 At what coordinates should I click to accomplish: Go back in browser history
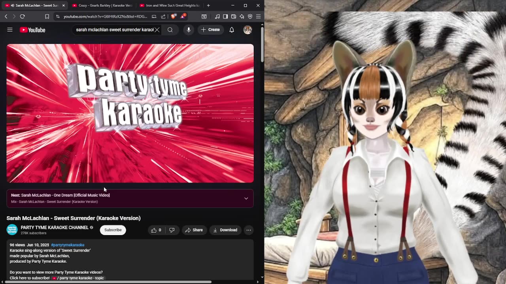(x=6, y=17)
